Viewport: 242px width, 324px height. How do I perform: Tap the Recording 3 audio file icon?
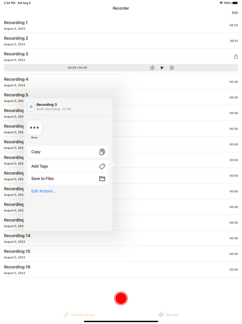pyautogui.click(x=31, y=106)
